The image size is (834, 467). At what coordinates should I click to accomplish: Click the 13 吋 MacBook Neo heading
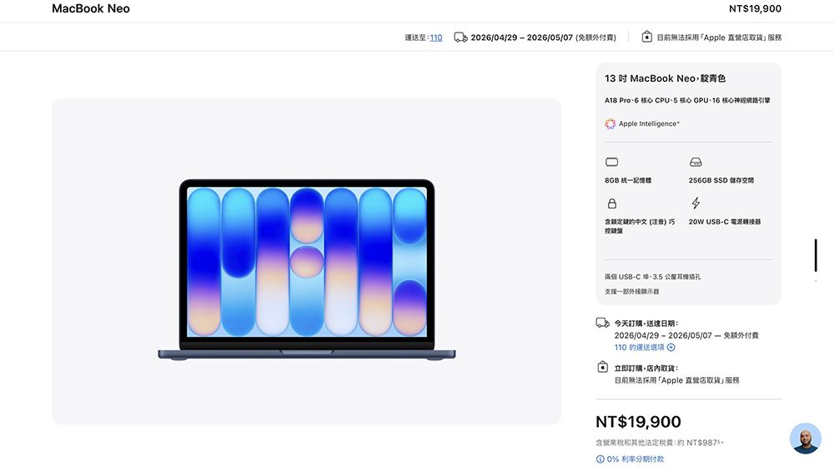click(x=665, y=78)
